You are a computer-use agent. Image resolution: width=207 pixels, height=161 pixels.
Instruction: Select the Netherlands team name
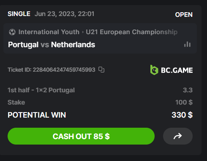(73, 45)
